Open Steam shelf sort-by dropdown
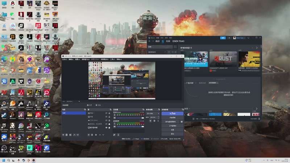 coord(214,83)
